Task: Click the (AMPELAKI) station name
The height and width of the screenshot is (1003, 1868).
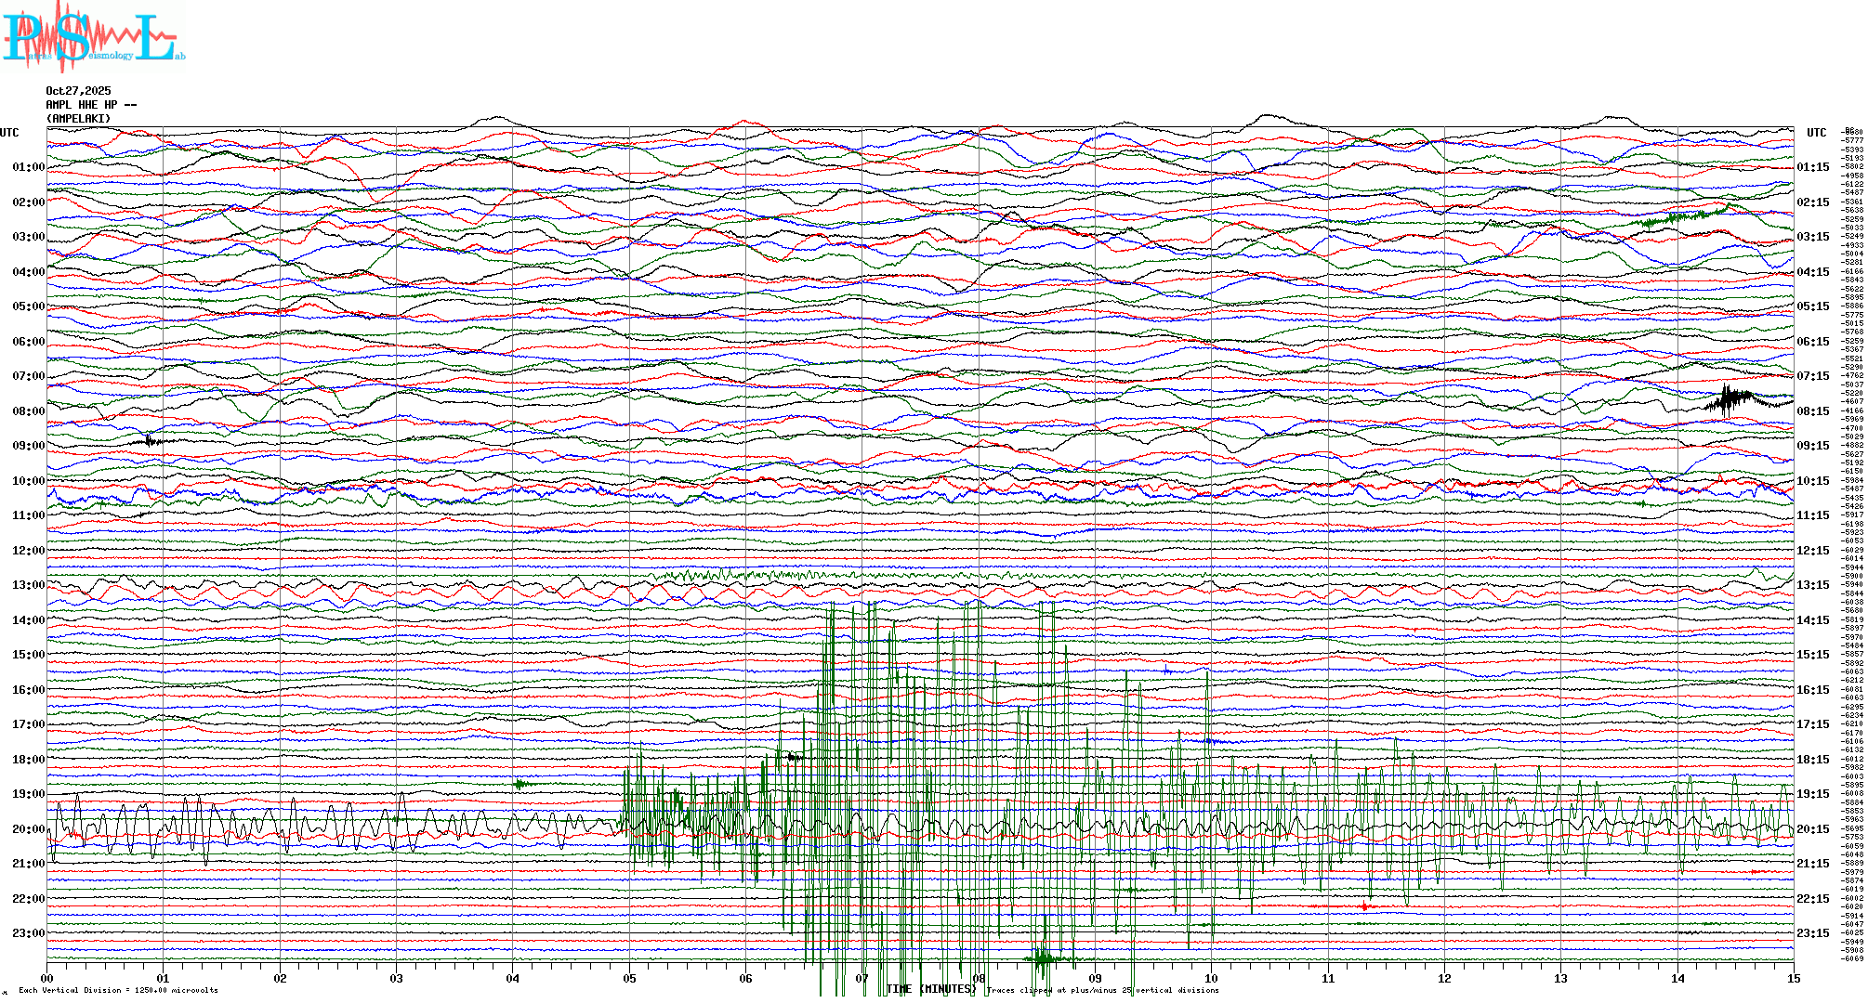Action: (x=78, y=119)
